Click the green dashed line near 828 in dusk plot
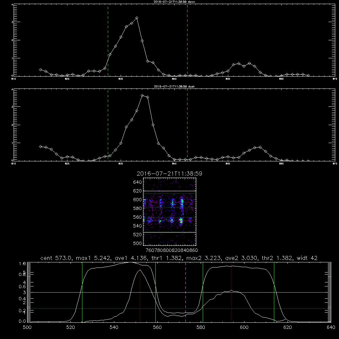This screenshot has width=339, height=339. click(108, 125)
